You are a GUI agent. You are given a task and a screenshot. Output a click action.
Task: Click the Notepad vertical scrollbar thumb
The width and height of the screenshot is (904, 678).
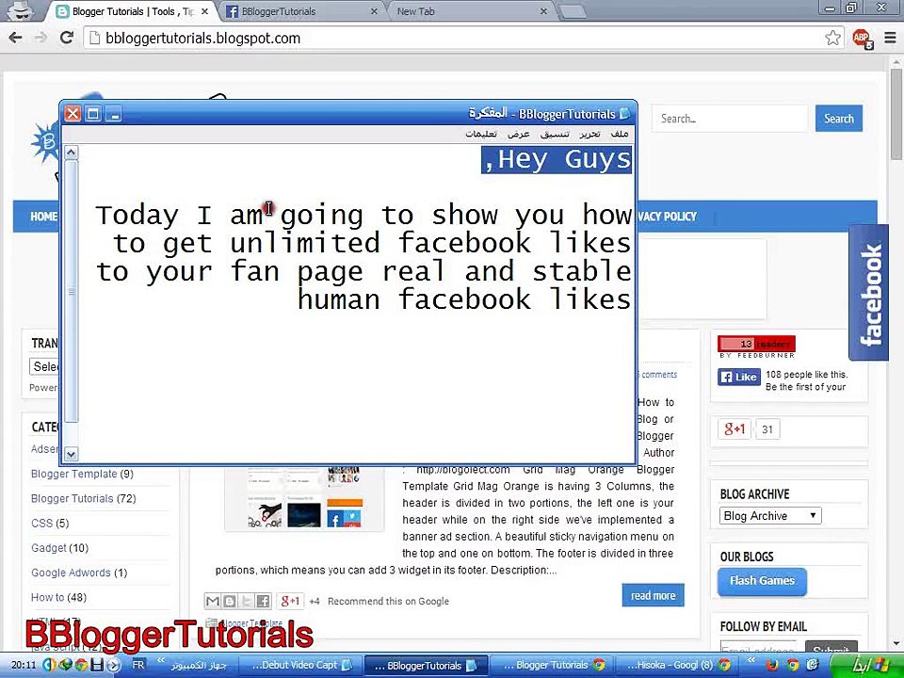71,292
